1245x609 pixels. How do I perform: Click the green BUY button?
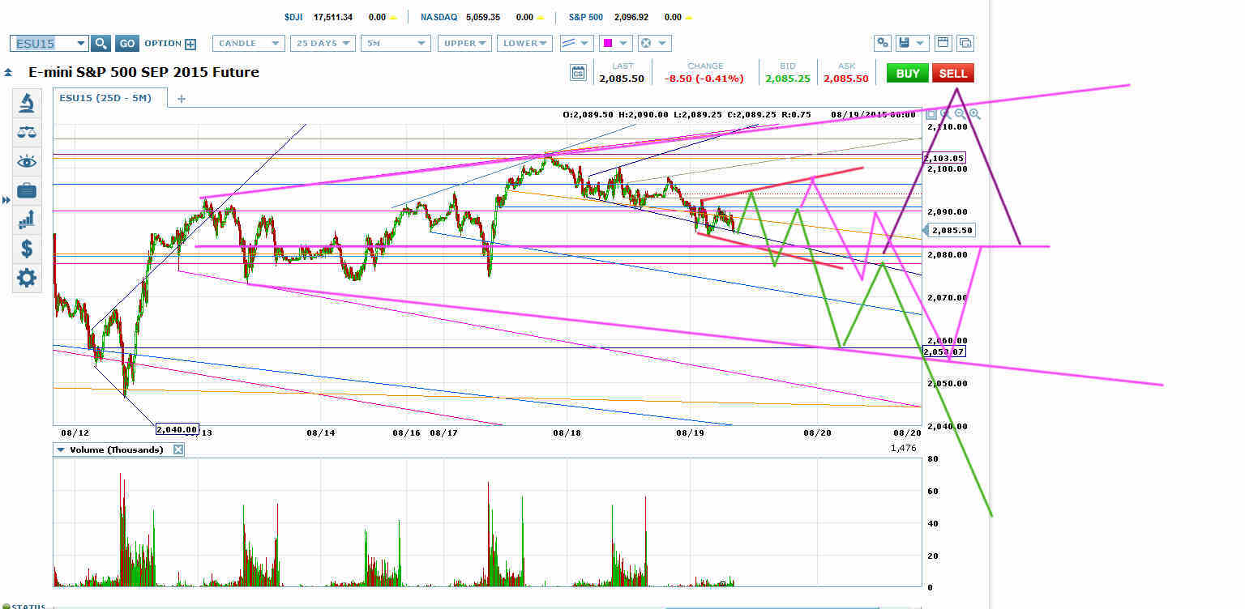(x=908, y=73)
